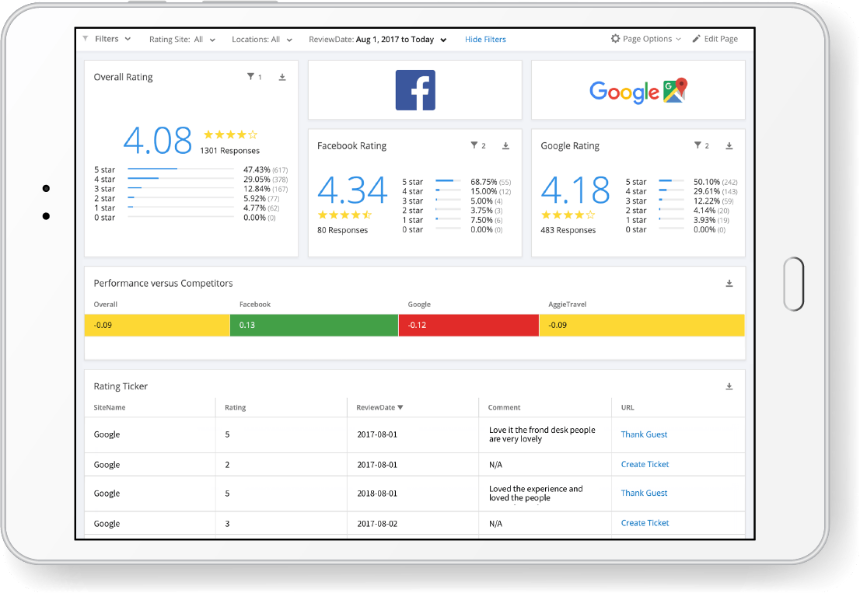The width and height of the screenshot is (860, 593).
Task: Thank the guest who left the 5-star review
Action: (x=643, y=434)
